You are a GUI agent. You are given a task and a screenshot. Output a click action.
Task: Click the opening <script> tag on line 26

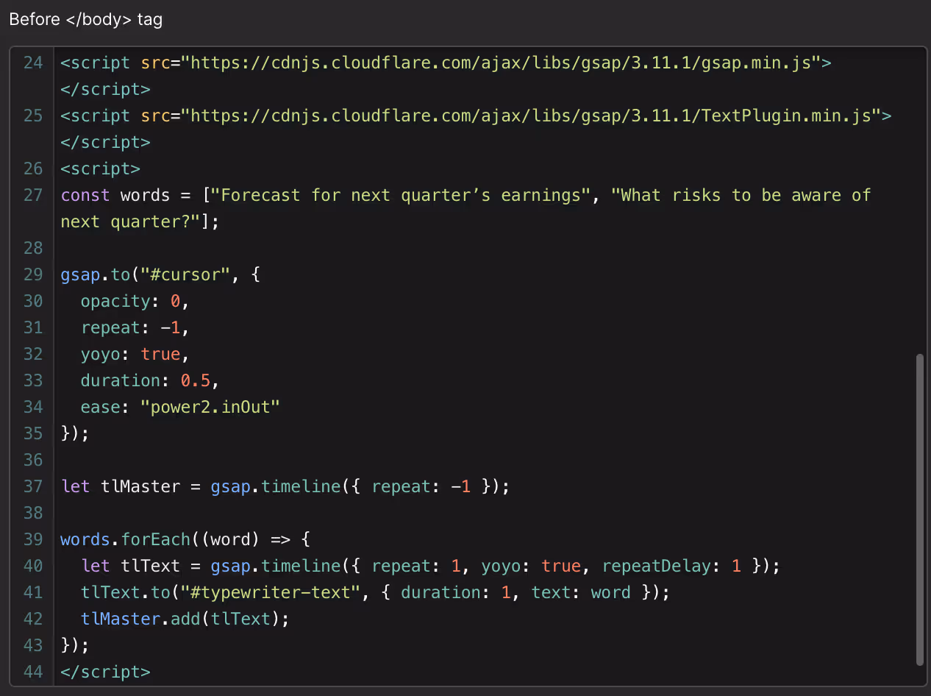tap(100, 168)
